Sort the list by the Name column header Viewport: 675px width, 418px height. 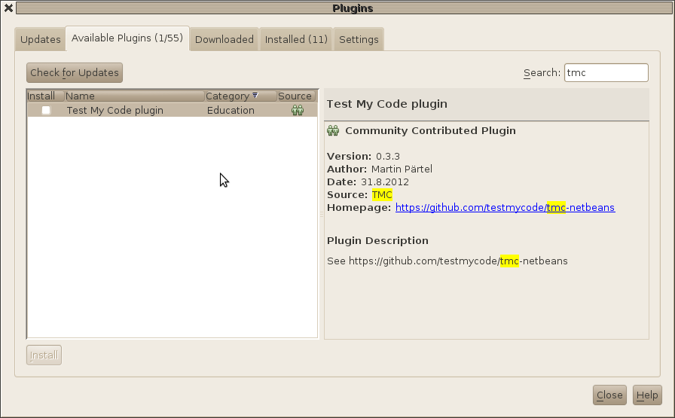(x=134, y=96)
